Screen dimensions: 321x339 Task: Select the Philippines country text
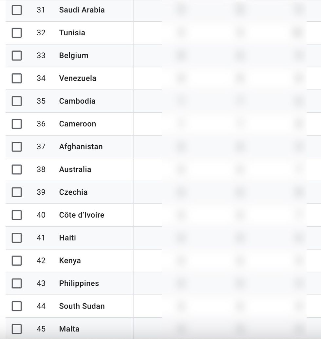(x=79, y=283)
